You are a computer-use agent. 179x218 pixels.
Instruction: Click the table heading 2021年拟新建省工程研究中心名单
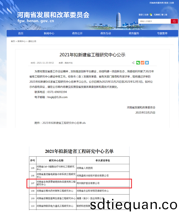click(x=79, y=151)
